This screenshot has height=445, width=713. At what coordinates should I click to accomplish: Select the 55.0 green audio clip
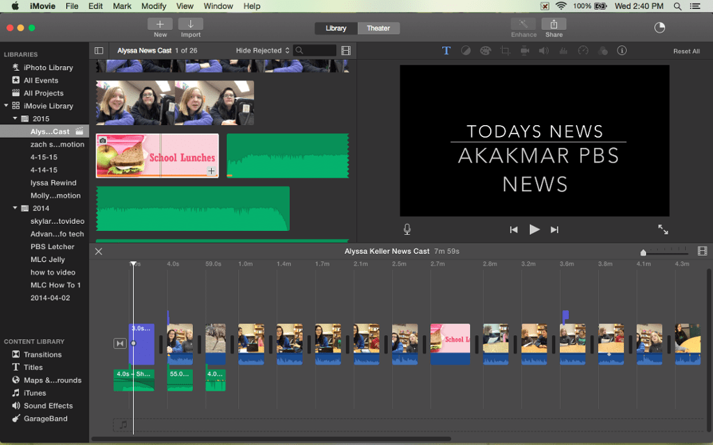tap(180, 380)
